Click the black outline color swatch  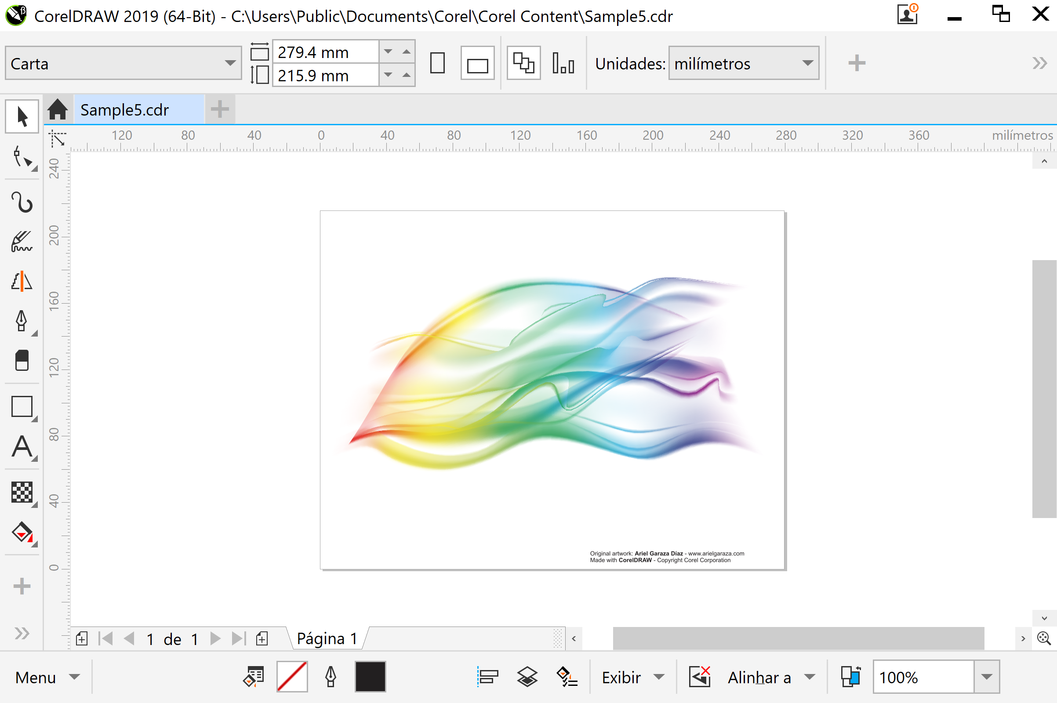click(x=370, y=677)
